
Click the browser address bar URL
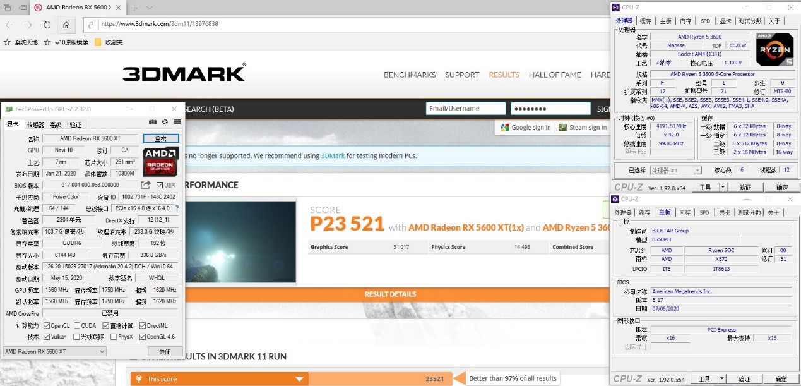click(160, 24)
